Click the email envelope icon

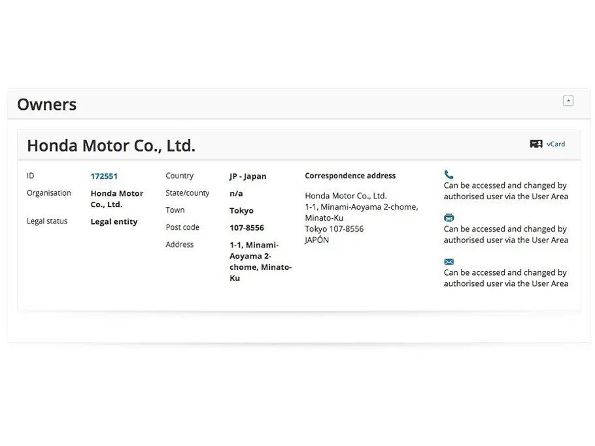click(x=449, y=262)
